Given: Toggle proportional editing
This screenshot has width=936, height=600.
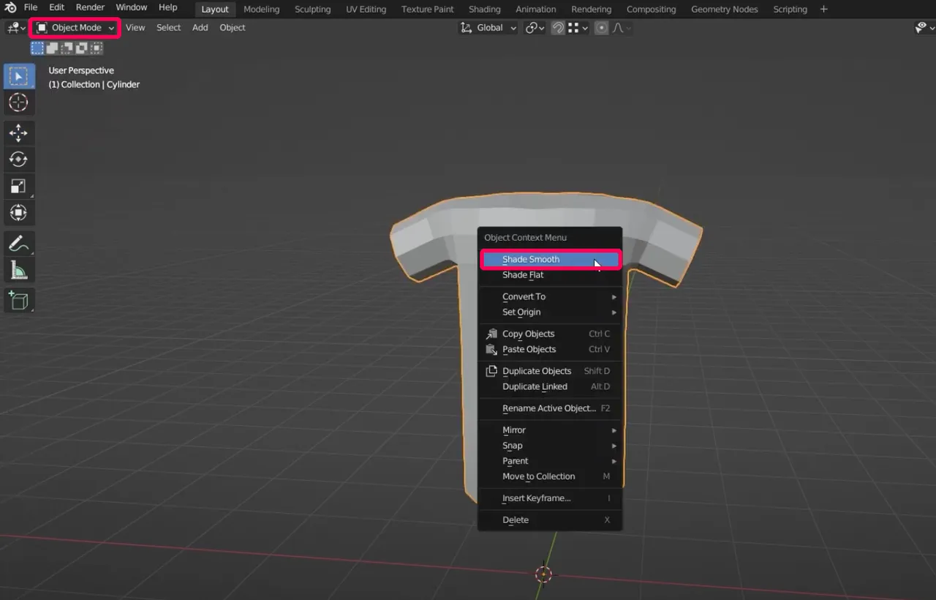Looking at the screenshot, I should pyautogui.click(x=602, y=27).
